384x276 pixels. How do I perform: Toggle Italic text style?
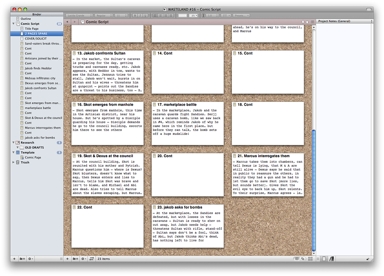point(140,15)
